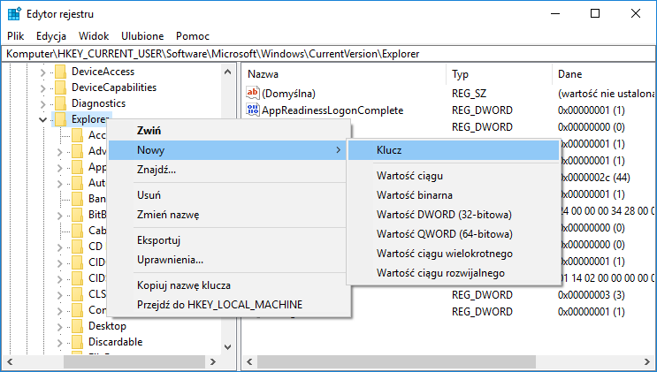Select the AppReadinessLogonComplete value name
Screen dimensions: 657x372
point(332,110)
